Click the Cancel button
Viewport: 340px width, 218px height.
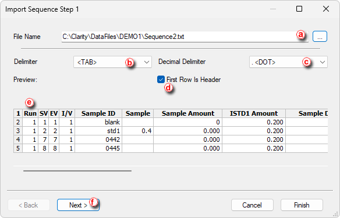coord(252,205)
